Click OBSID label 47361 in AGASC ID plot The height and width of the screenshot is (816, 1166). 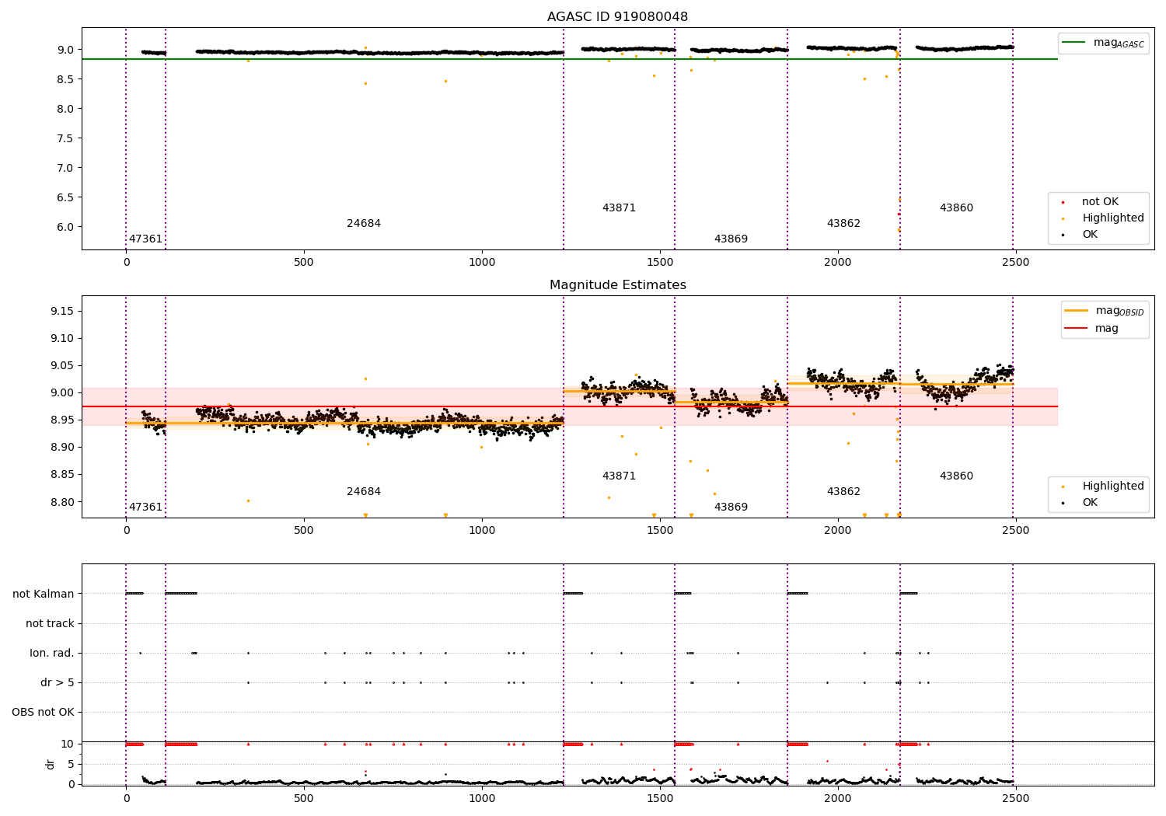coord(145,239)
